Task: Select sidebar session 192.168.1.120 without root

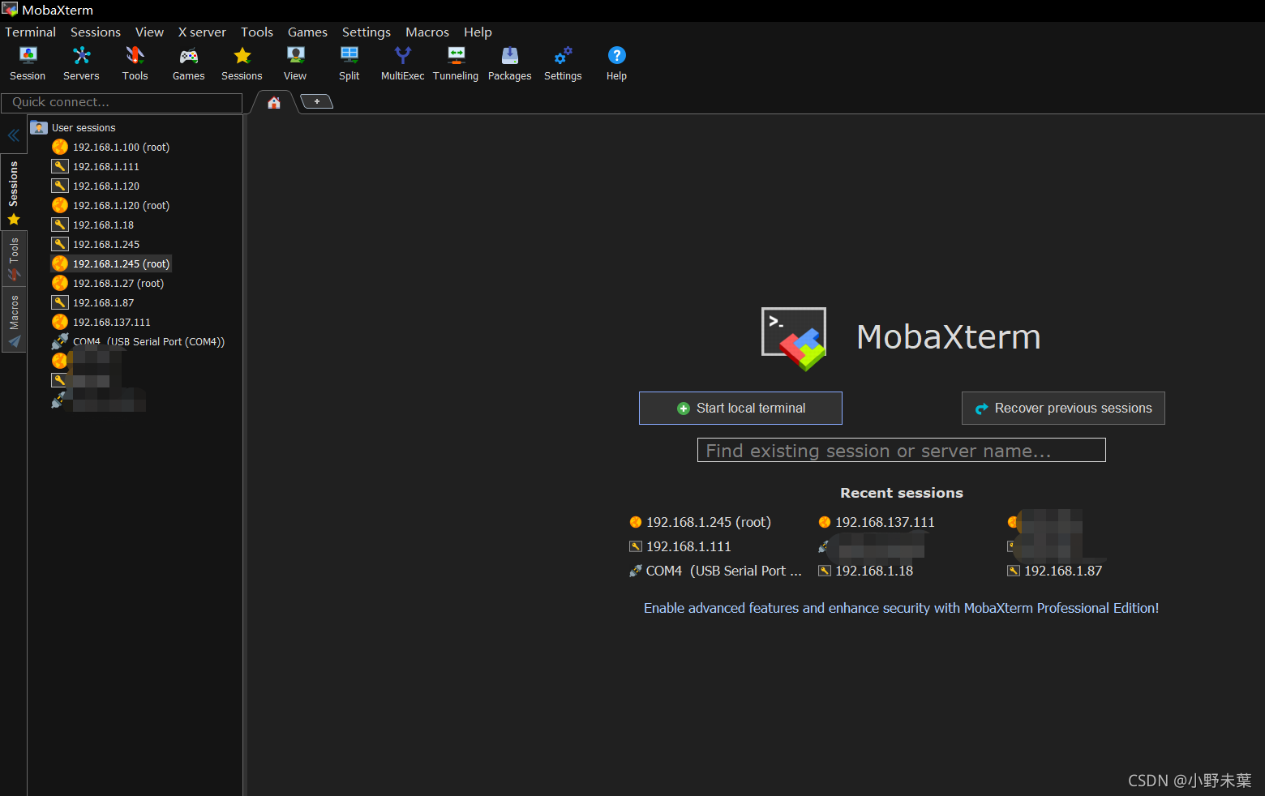Action: click(x=96, y=186)
